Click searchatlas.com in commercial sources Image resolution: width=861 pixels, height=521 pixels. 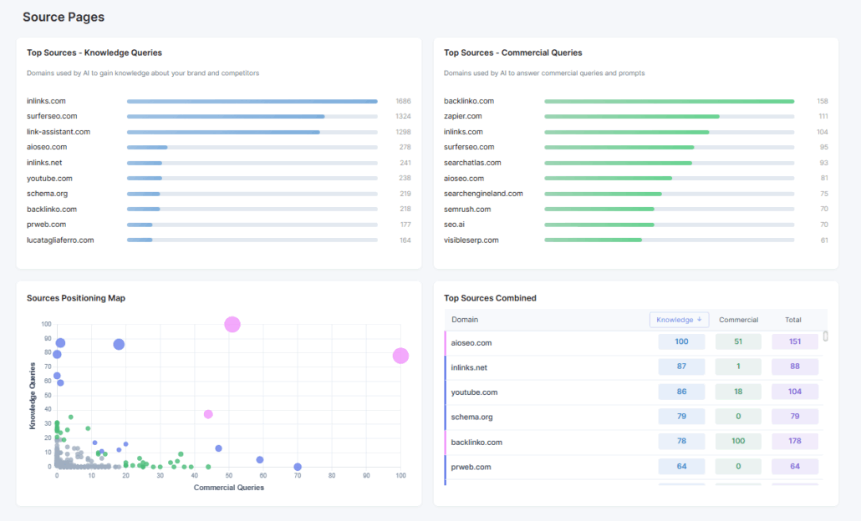(472, 163)
